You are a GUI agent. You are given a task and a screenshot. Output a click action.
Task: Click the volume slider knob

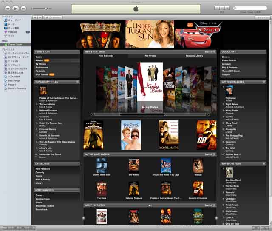point(46,9)
